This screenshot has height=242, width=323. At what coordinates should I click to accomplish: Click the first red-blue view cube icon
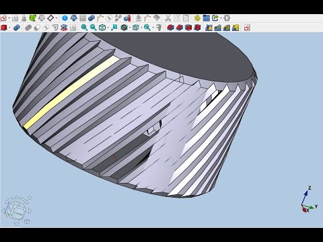tap(170, 28)
